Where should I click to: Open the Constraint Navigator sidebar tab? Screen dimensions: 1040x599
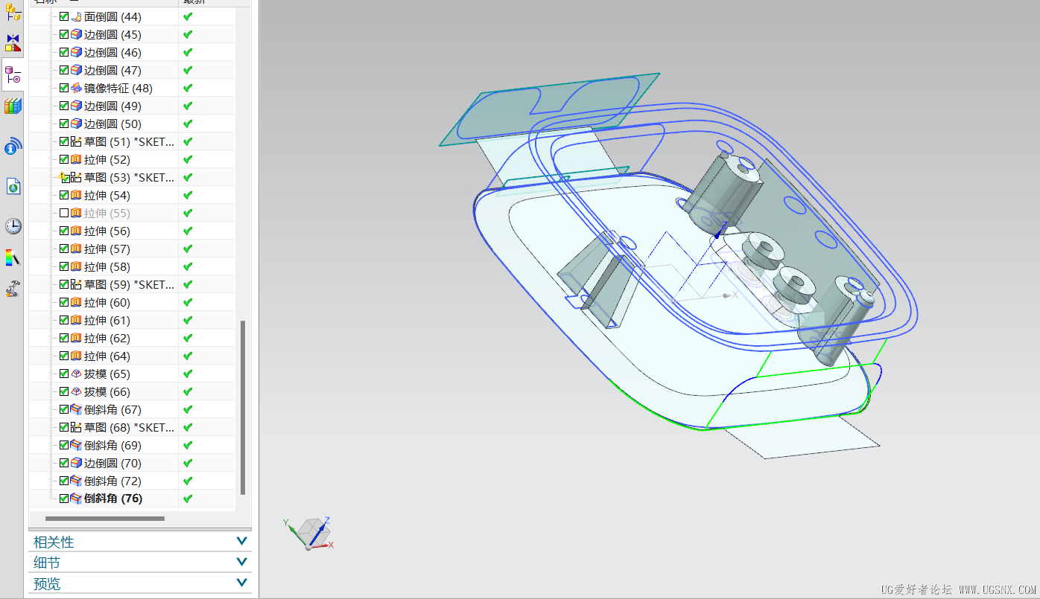13,42
